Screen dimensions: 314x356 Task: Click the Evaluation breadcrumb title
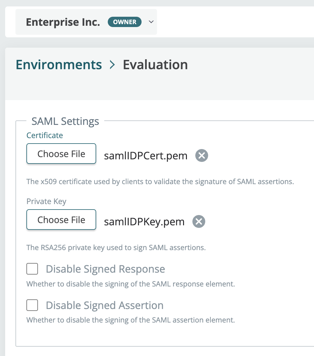(x=155, y=65)
